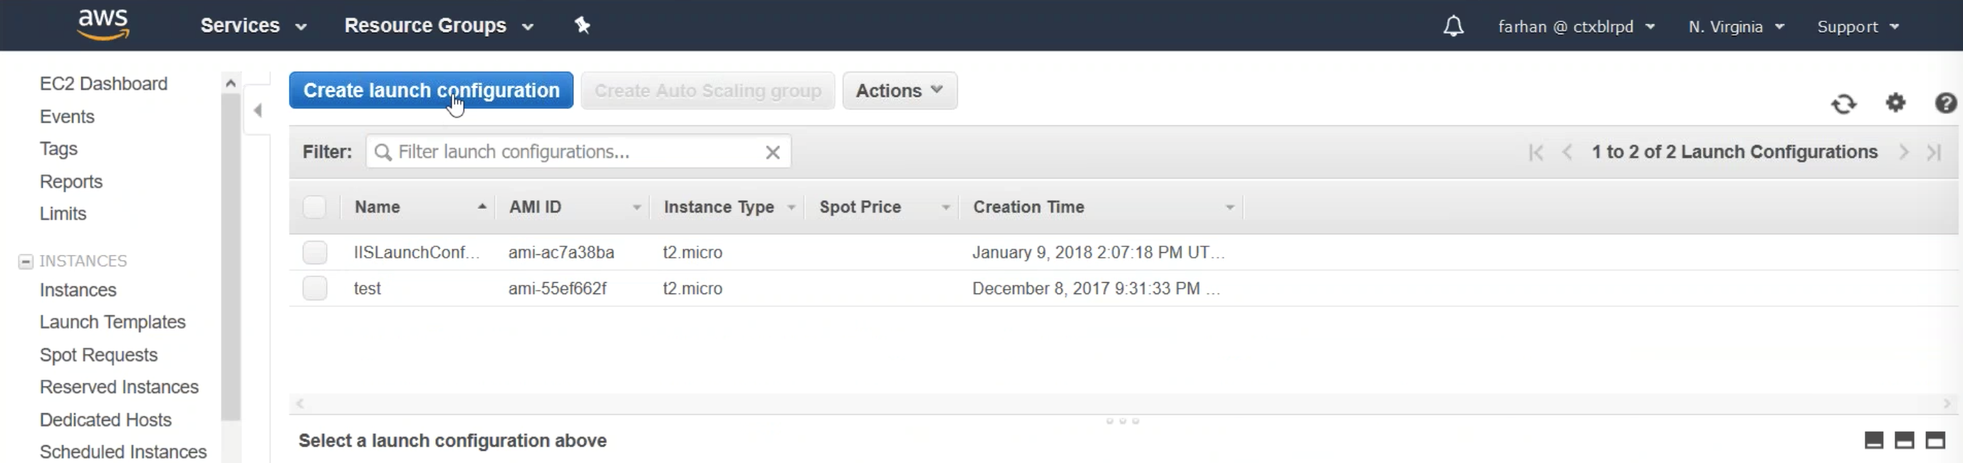Click the help question mark icon
The height and width of the screenshot is (463, 1963).
(x=1945, y=103)
